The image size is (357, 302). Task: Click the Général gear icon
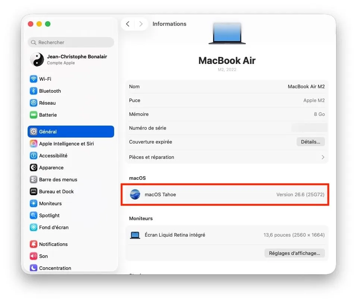click(x=34, y=132)
